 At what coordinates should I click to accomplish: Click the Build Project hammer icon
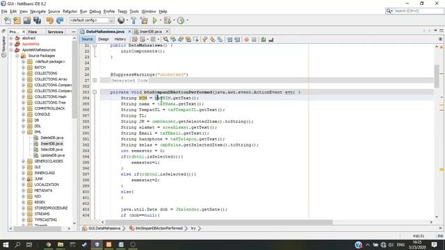pos(133,20)
